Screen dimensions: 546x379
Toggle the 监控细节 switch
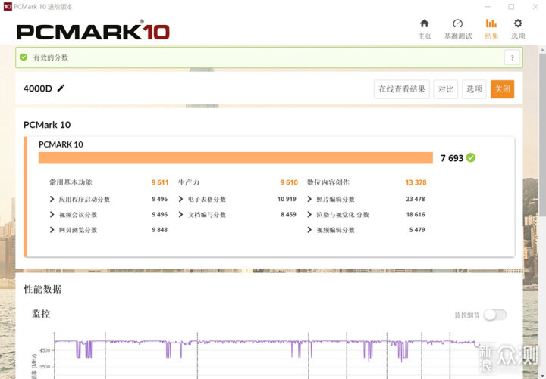click(x=494, y=315)
